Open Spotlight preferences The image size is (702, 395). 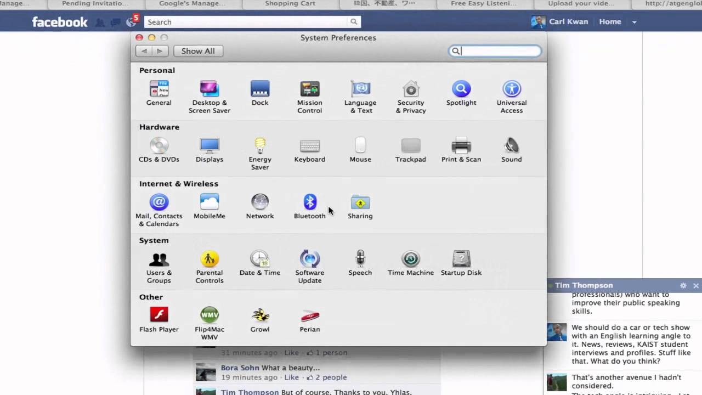(x=461, y=93)
